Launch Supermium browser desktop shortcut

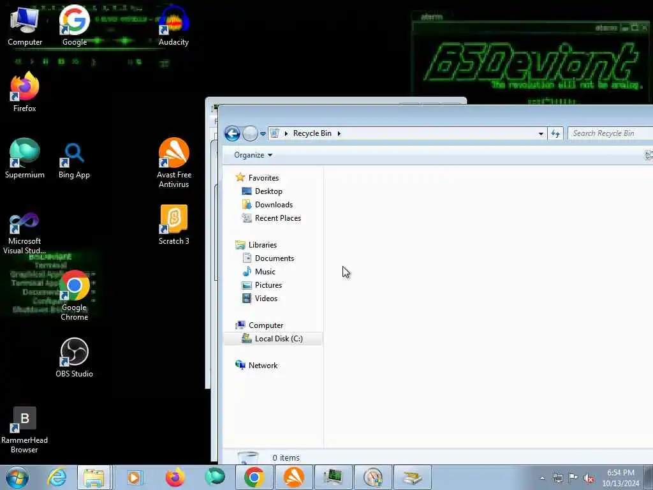pyautogui.click(x=25, y=158)
